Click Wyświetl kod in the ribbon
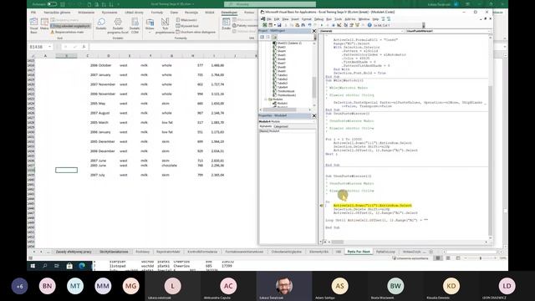This screenshot has height=301, width=535. [x=187, y=26]
